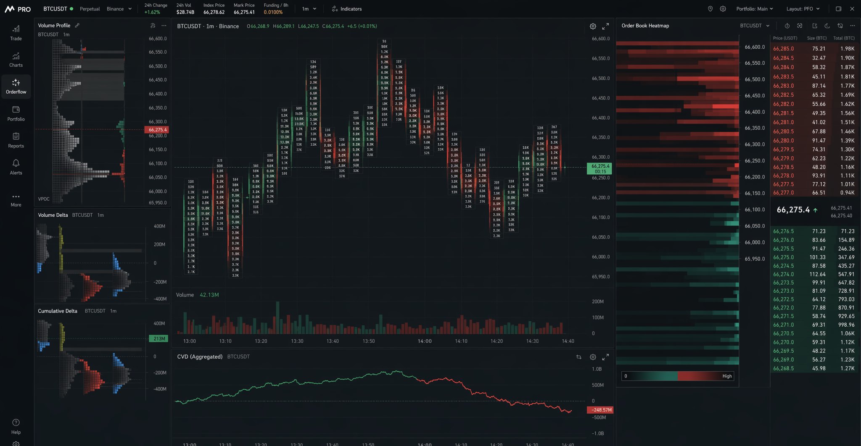Click the Size (BTC) column header

[816, 38]
